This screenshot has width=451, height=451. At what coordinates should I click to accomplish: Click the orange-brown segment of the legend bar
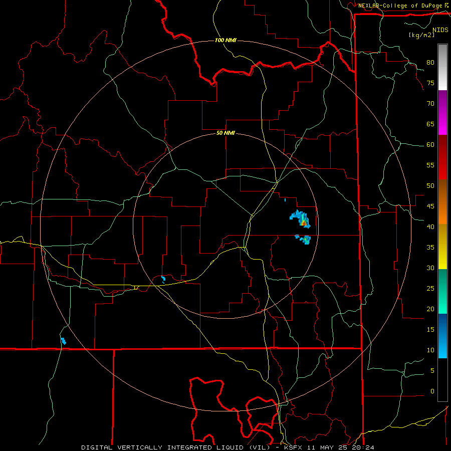(442, 201)
